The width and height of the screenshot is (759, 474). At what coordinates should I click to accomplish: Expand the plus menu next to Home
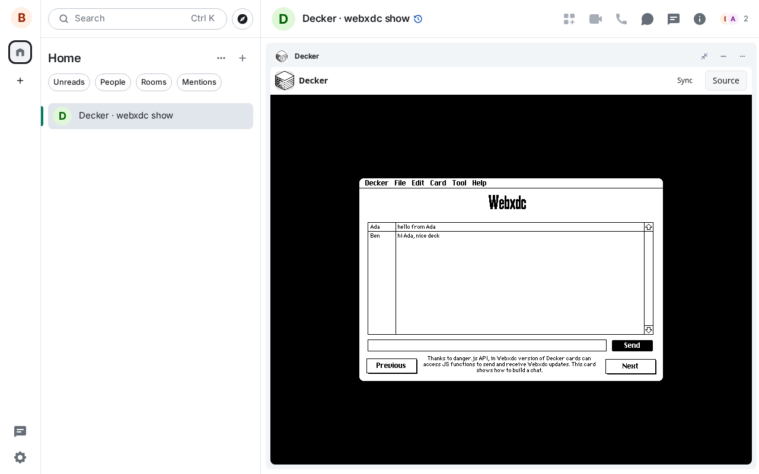(x=243, y=58)
